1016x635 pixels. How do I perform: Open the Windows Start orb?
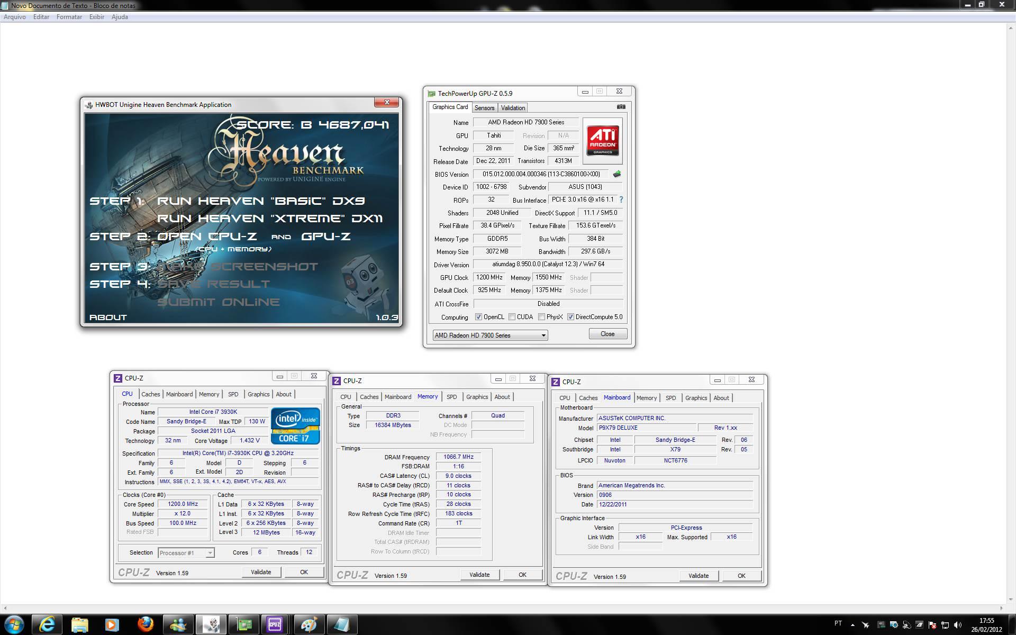(x=14, y=625)
